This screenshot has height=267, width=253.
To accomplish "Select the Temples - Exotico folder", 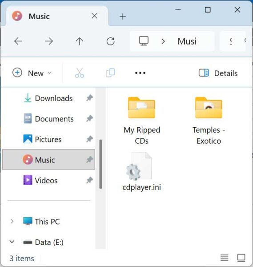I will click(x=209, y=121).
